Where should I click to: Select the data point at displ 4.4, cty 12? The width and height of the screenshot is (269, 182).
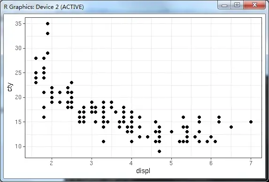[147, 137]
